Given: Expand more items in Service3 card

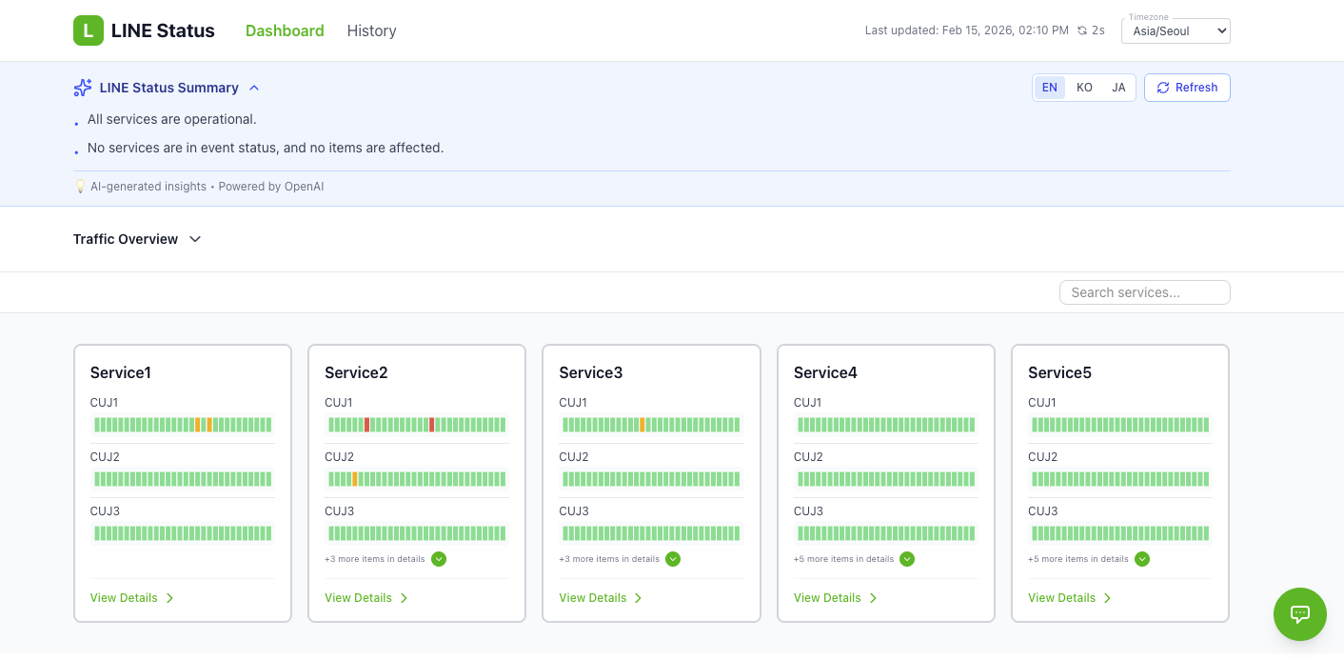Looking at the screenshot, I should (x=673, y=559).
